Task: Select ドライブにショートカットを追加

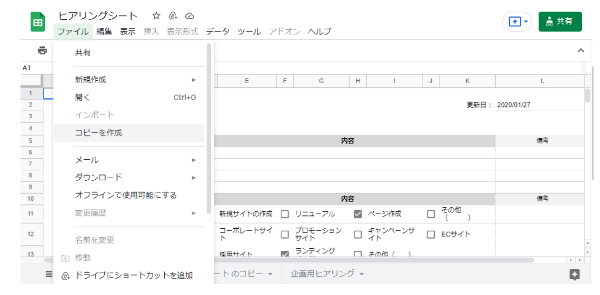Action: click(x=129, y=275)
